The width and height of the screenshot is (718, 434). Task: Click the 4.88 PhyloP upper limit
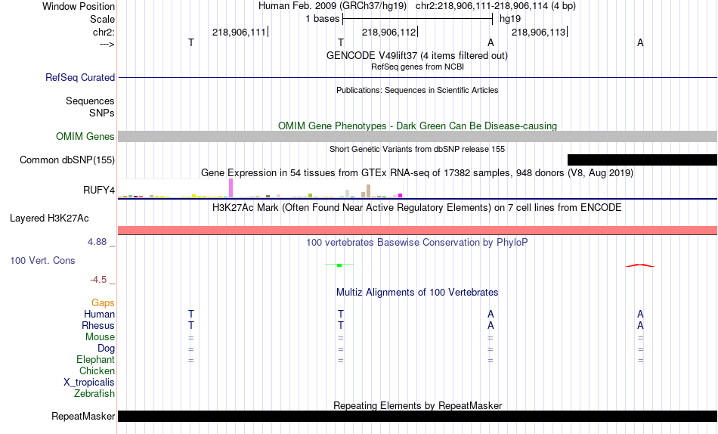coord(97,241)
